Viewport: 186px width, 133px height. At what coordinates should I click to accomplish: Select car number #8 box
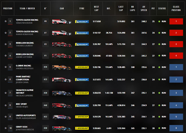[45, 21]
